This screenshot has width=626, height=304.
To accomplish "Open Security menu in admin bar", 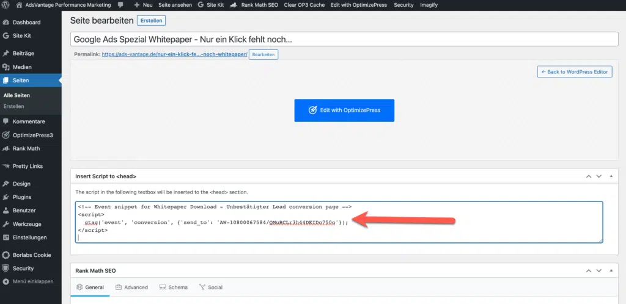I will 403,5.
